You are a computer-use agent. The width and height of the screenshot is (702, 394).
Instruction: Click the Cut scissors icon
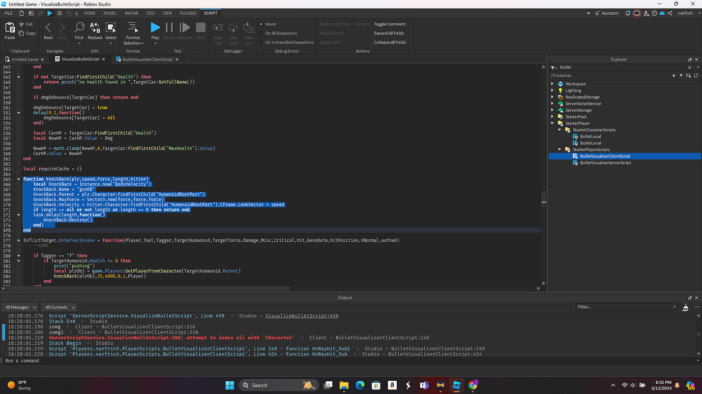[x=21, y=24]
